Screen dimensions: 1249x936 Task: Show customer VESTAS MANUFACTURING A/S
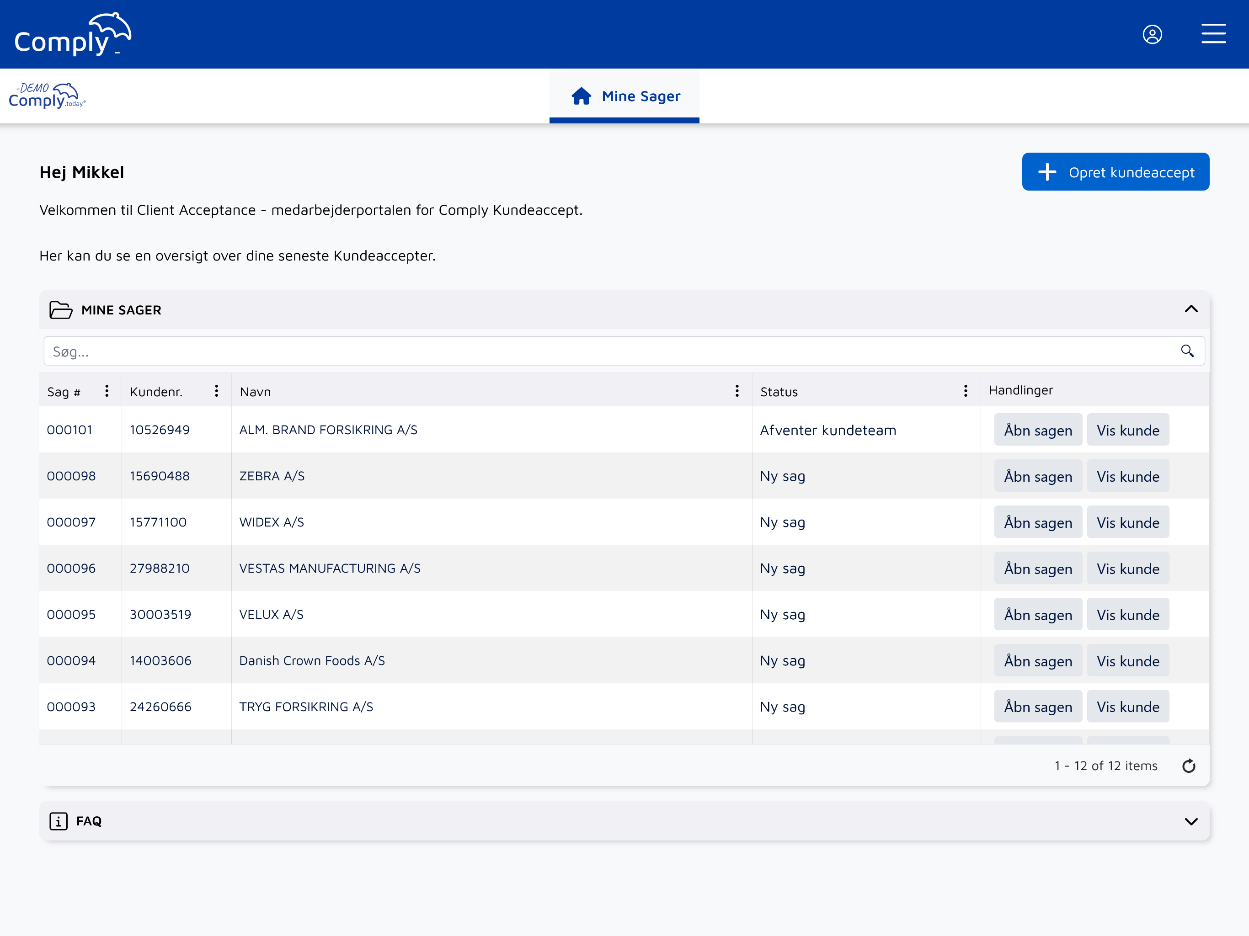[x=1127, y=569]
